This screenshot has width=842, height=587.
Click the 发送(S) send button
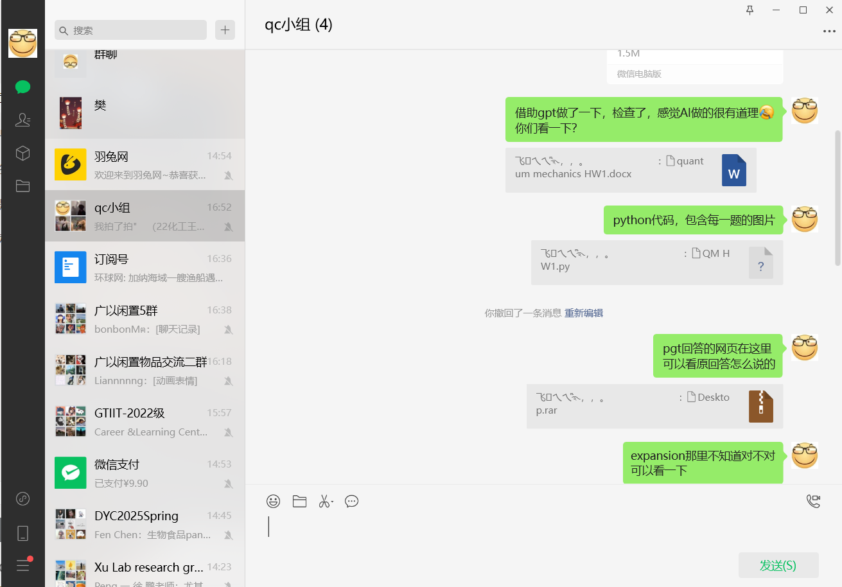click(x=778, y=565)
